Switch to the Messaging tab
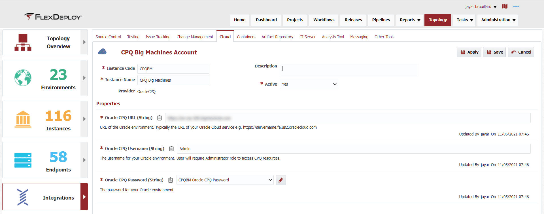The height and width of the screenshot is (214, 544). pyautogui.click(x=359, y=37)
